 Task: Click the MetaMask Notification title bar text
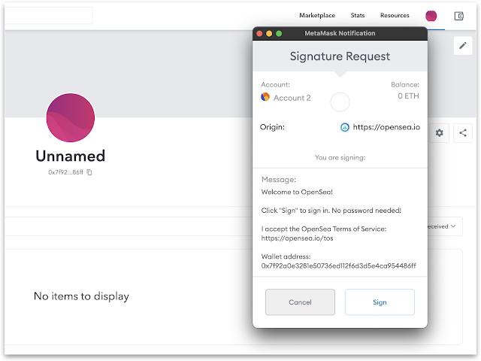tap(340, 33)
